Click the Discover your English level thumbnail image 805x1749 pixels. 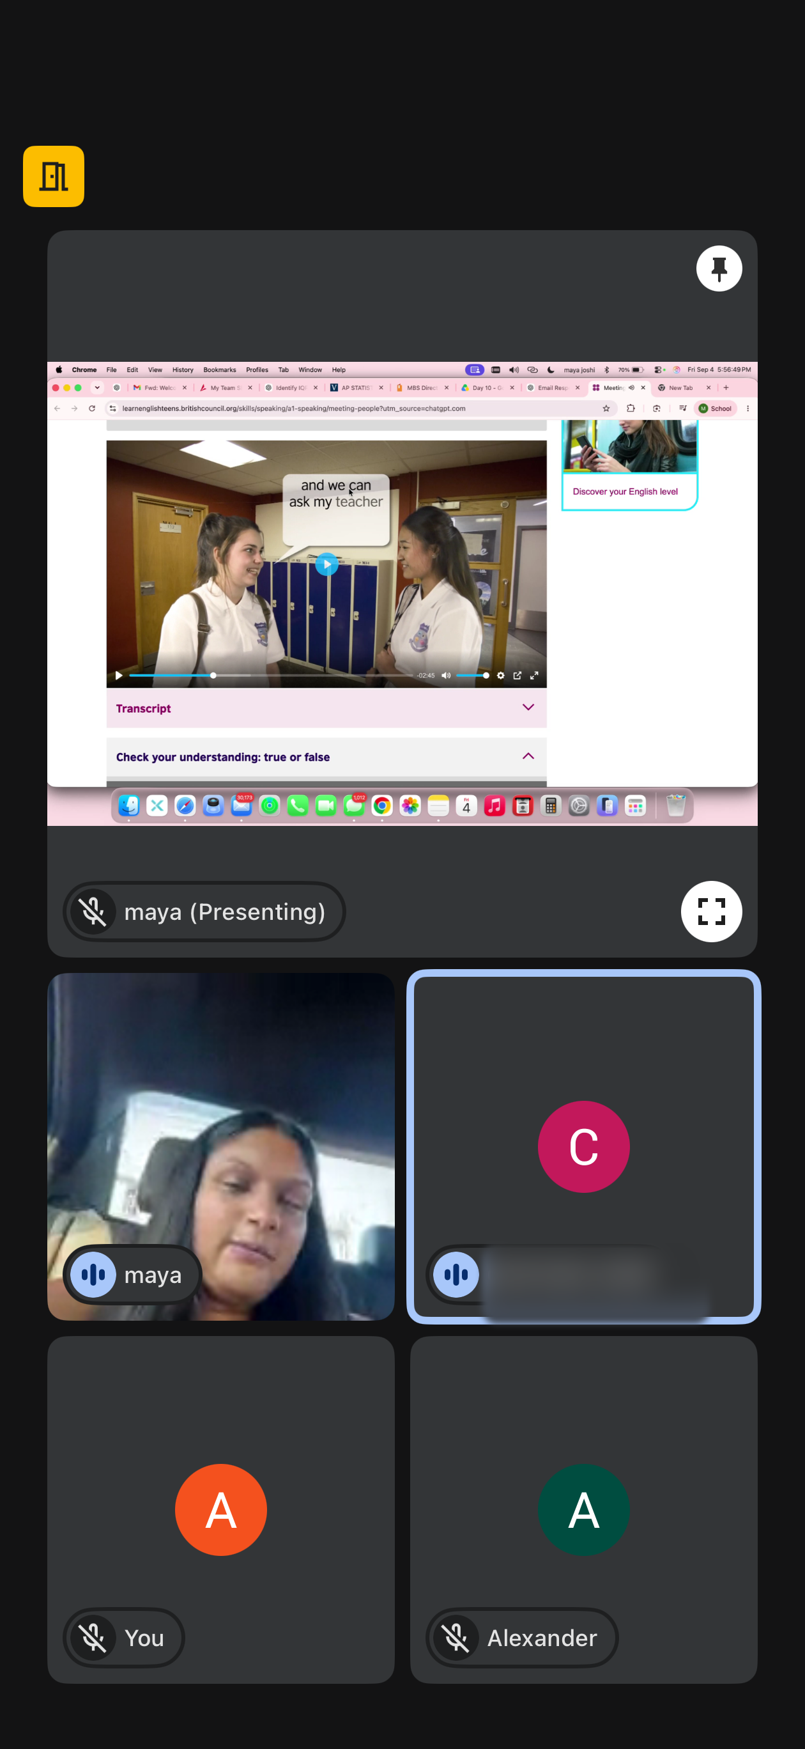(x=629, y=446)
